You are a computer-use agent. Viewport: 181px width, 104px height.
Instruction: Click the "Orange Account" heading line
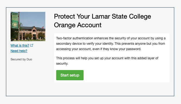click(x=78, y=25)
